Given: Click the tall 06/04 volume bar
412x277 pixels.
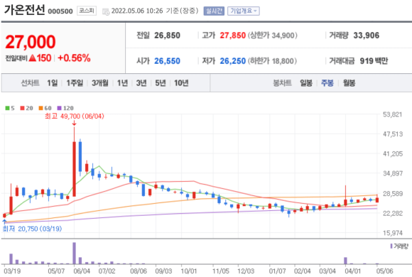Looking at the screenshot, I should (75, 253).
